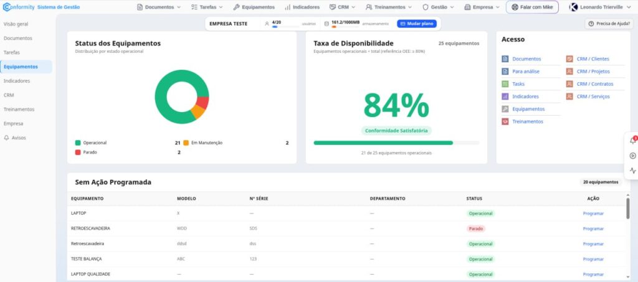This screenshot has height=282, width=638.
Task: Click the activity pulse icon on right edge
Action: click(x=633, y=171)
